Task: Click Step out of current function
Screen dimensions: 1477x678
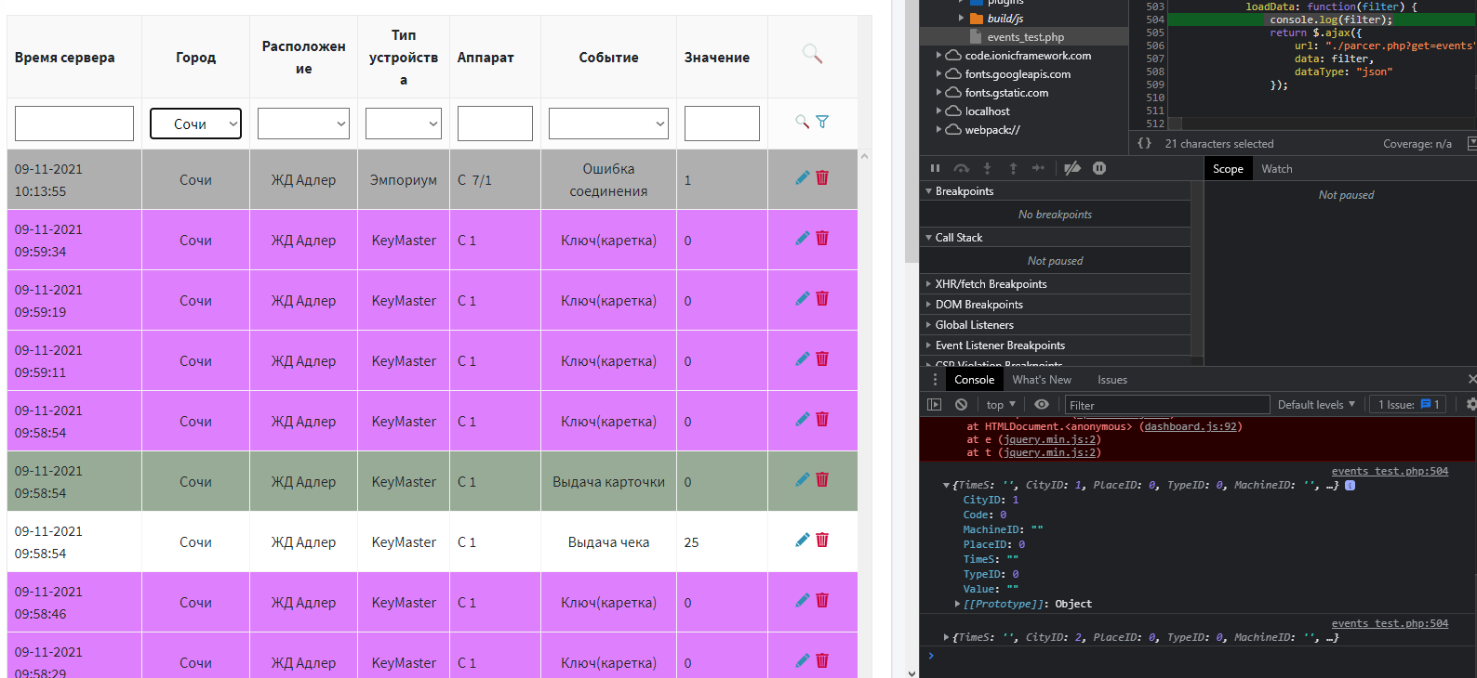Action: (1013, 168)
